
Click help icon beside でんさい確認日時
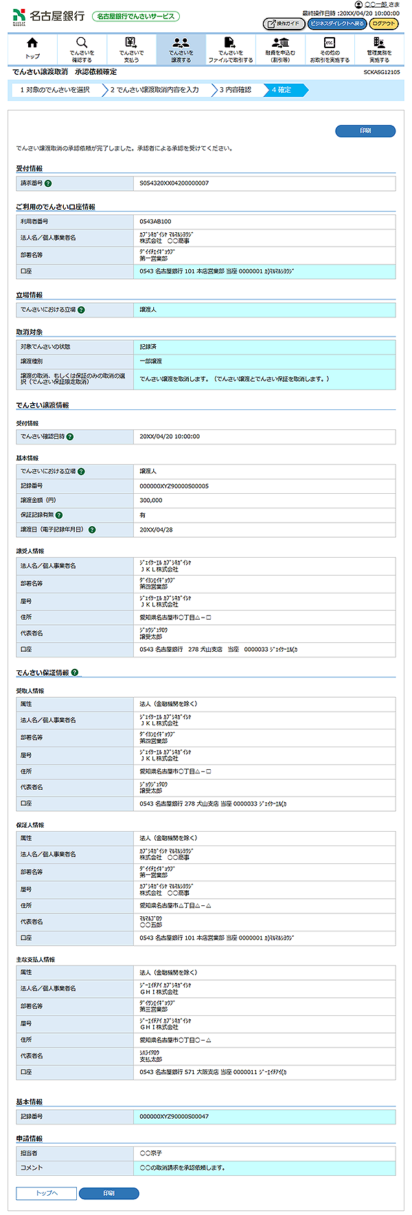(70, 437)
